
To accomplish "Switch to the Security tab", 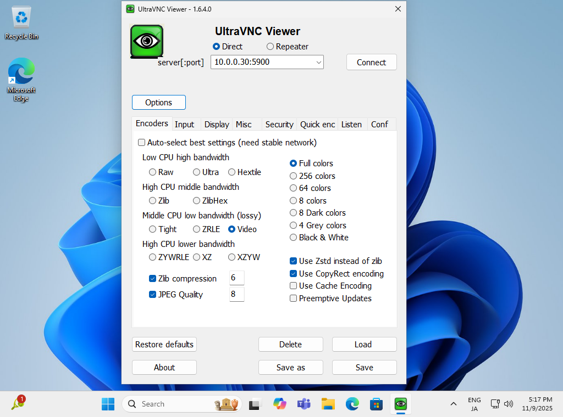I will (x=279, y=125).
